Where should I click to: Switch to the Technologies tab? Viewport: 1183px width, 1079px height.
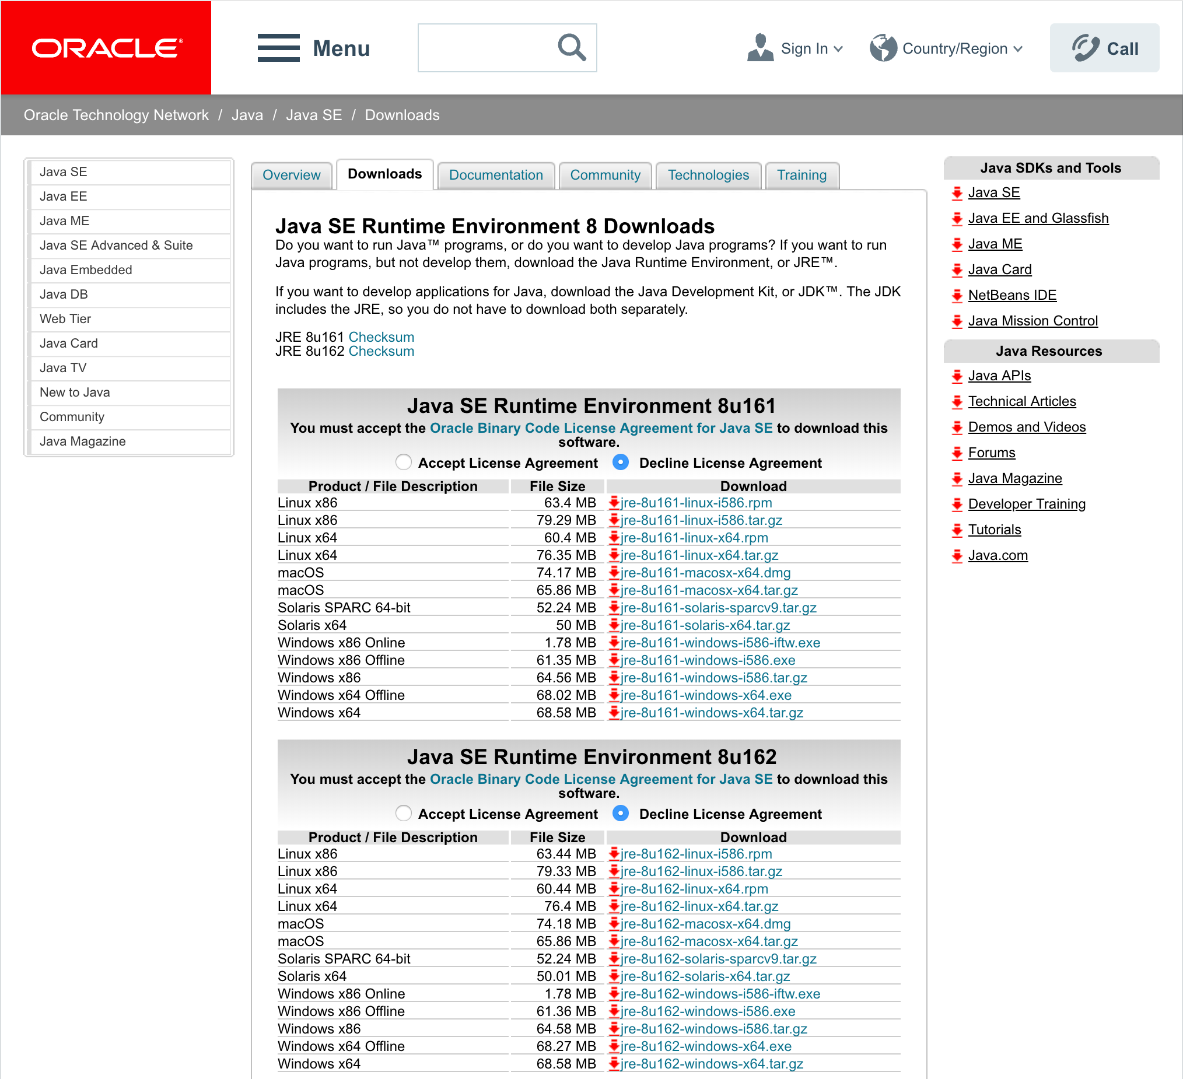point(708,176)
